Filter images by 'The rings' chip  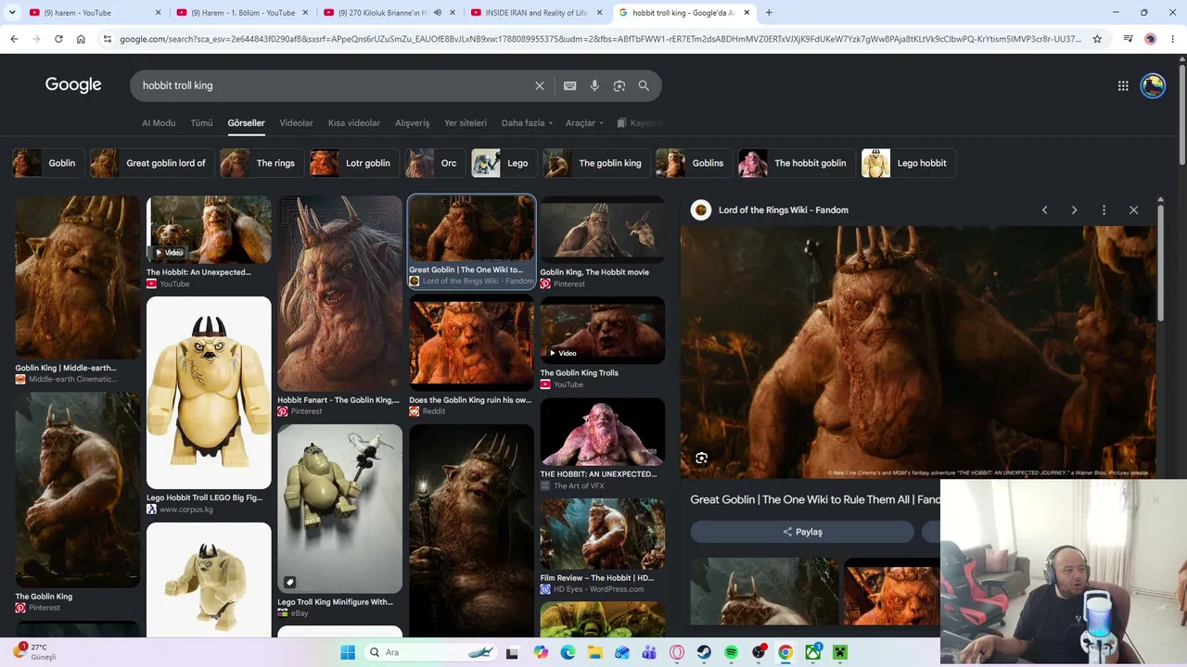tap(262, 163)
